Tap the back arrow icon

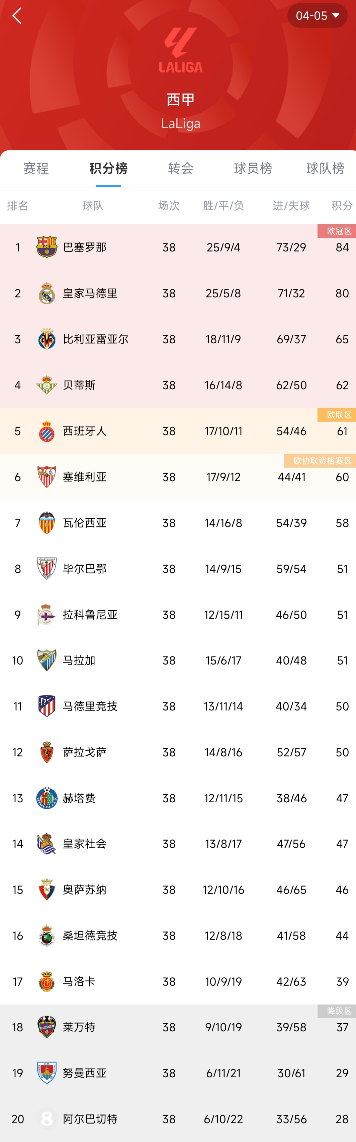click(x=17, y=16)
